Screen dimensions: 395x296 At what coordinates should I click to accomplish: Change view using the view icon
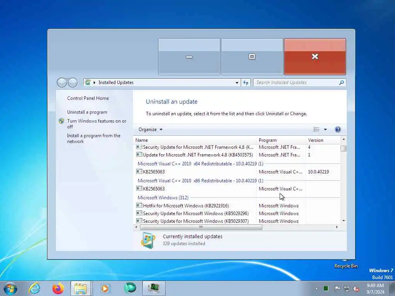coord(316,129)
